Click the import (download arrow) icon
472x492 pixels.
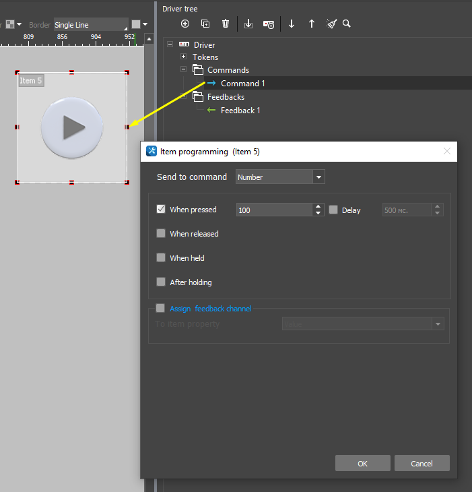(248, 24)
